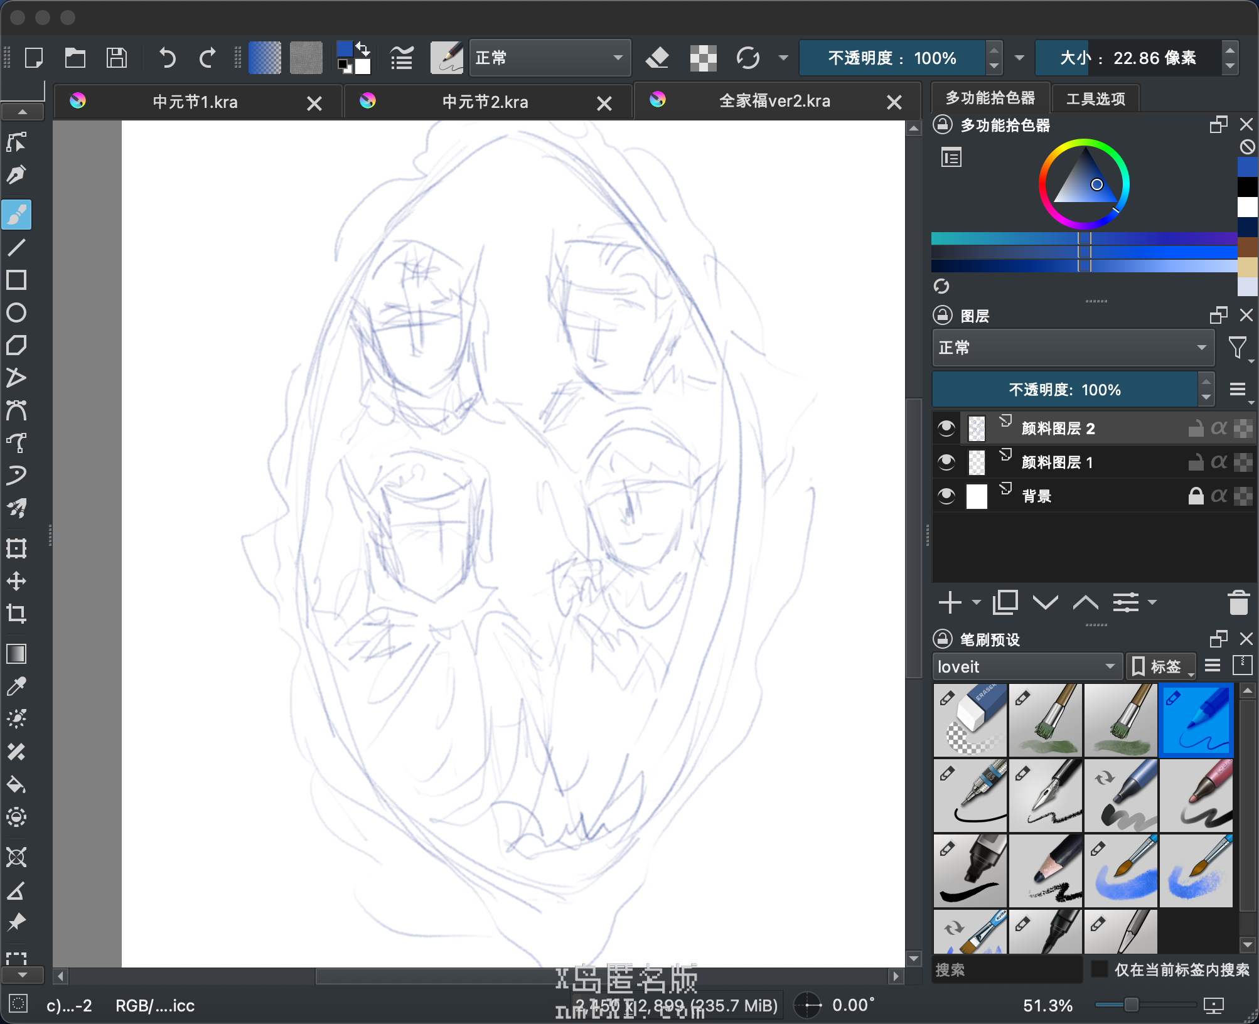1259x1024 pixels.
Task: Open the 正常 blending mode dropdown in toolbar
Action: point(550,58)
